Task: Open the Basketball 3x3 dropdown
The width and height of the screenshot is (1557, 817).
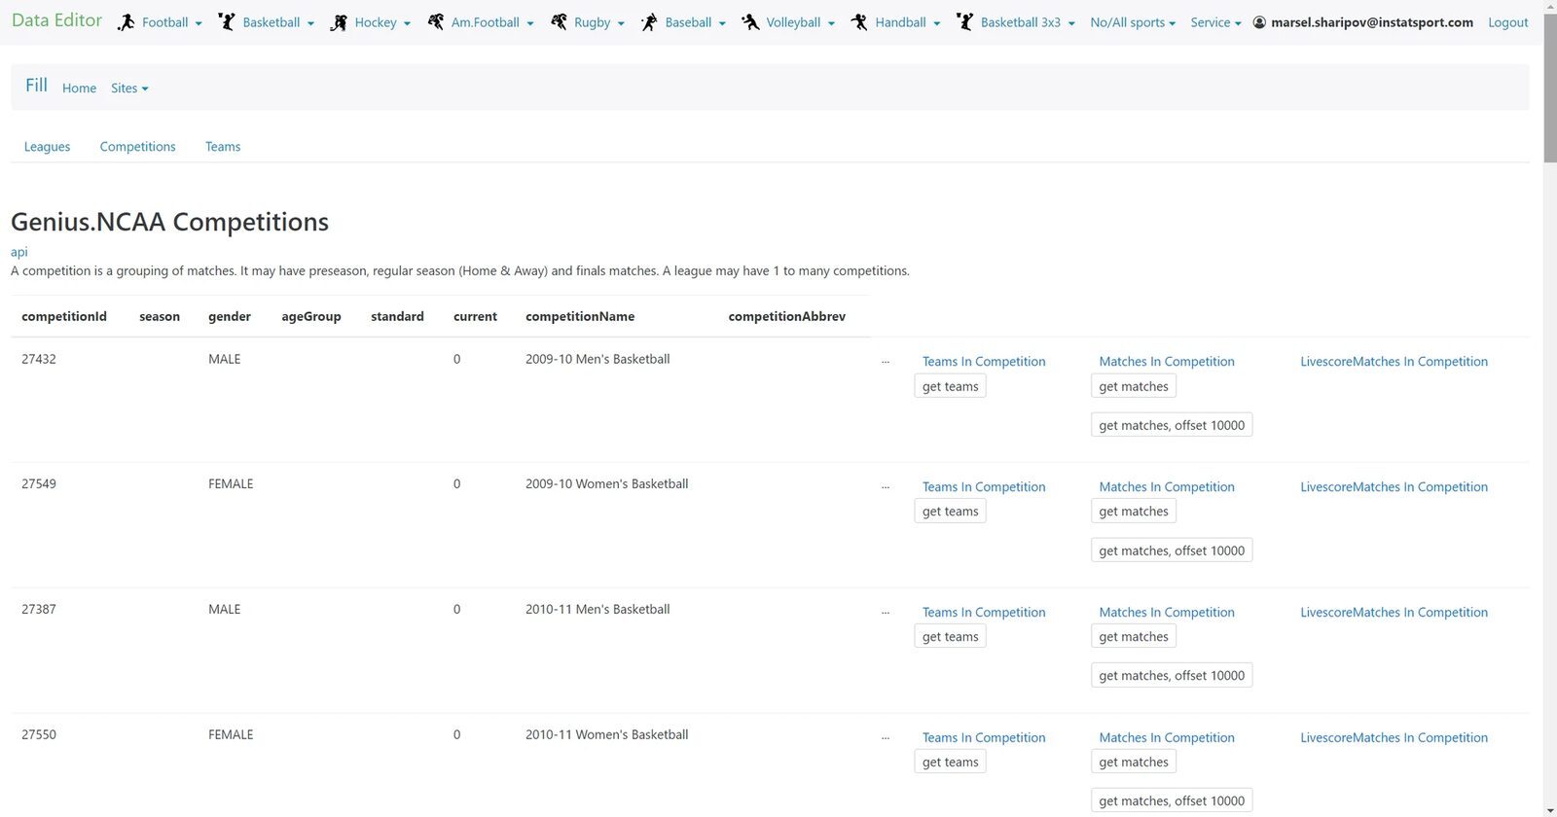Action: click(1028, 22)
